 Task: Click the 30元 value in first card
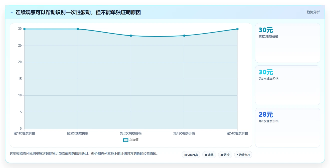[266, 30]
